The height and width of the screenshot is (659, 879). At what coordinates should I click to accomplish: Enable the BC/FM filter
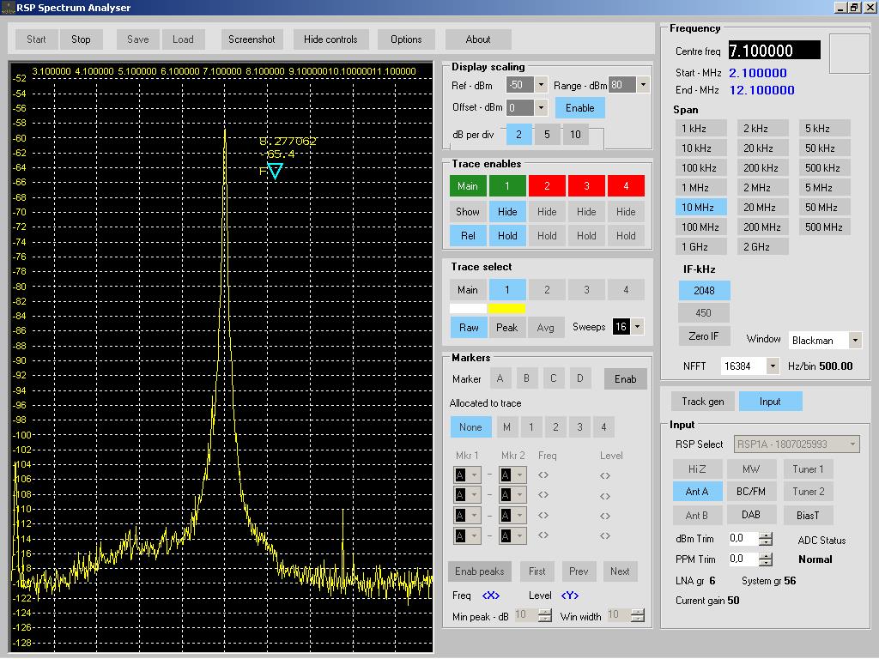point(751,492)
